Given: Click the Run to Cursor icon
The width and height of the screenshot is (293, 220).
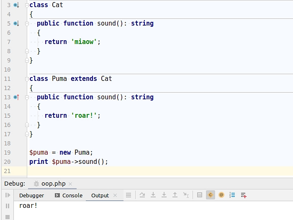Looking at the screenshot, I should (186, 195).
